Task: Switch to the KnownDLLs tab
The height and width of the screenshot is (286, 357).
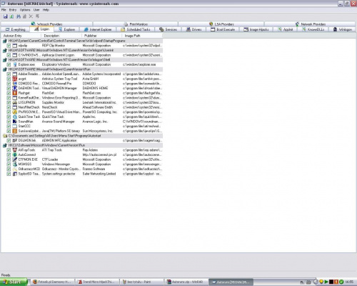Action: pyautogui.click(x=313, y=29)
